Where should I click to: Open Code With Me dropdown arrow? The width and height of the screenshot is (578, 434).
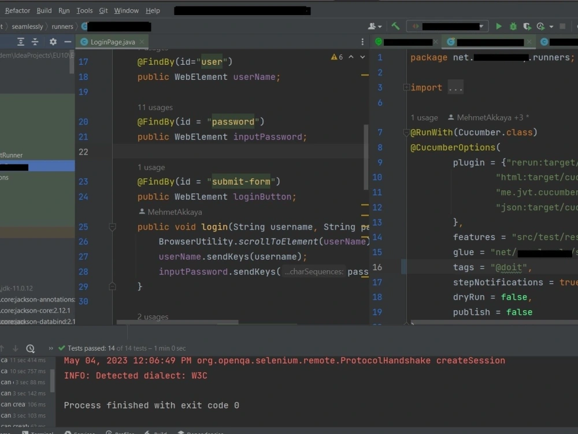tap(380, 27)
